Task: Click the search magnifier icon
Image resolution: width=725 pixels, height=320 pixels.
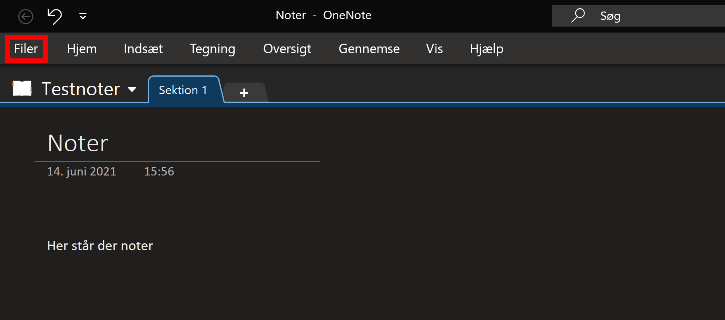Action: click(578, 15)
